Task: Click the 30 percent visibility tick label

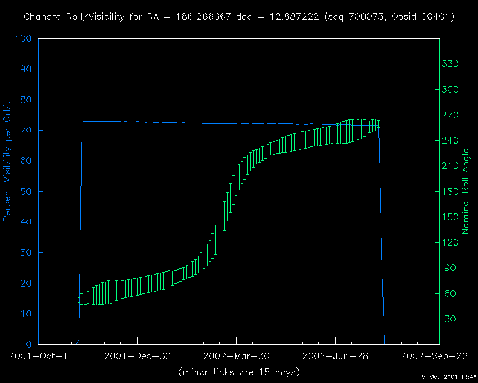Action: tap(26, 252)
